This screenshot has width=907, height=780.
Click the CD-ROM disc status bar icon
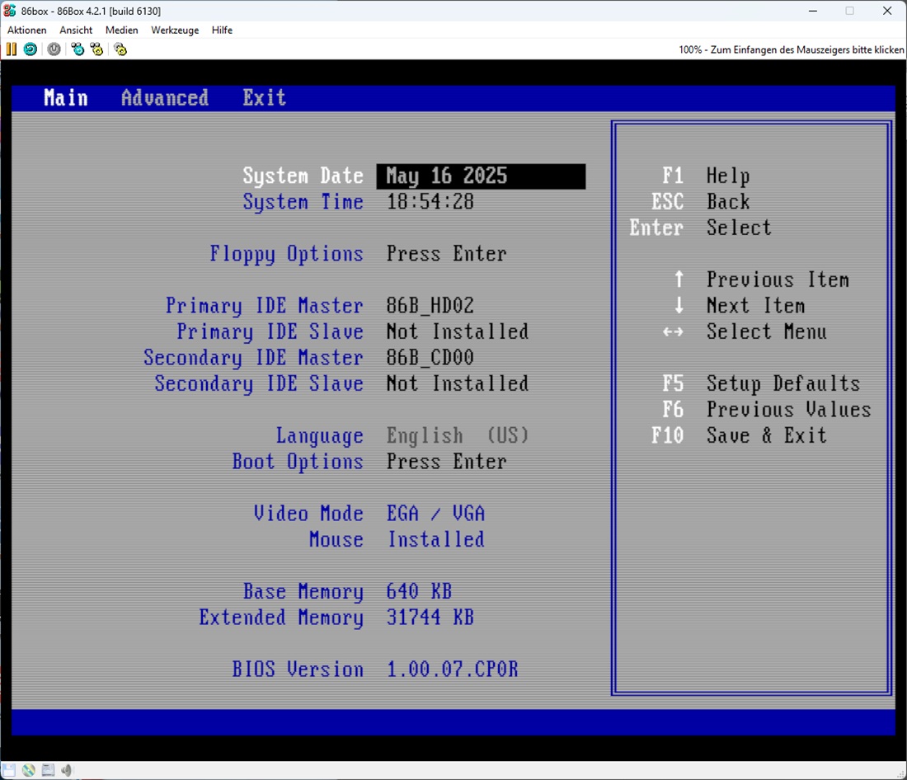click(x=29, y=770)
